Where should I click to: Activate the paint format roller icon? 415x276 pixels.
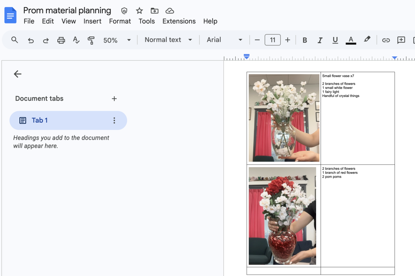91,40
